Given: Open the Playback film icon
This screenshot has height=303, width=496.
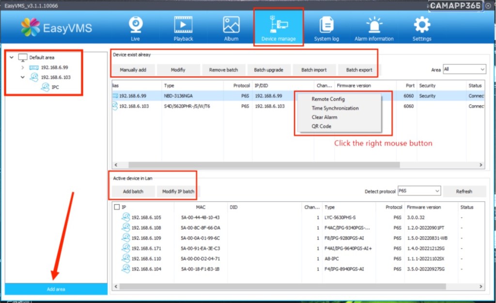Looking at the screenshot, I should pos(183,25).
